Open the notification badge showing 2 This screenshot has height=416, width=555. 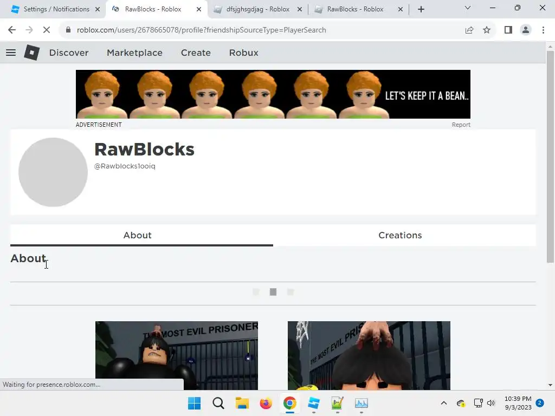540,403
